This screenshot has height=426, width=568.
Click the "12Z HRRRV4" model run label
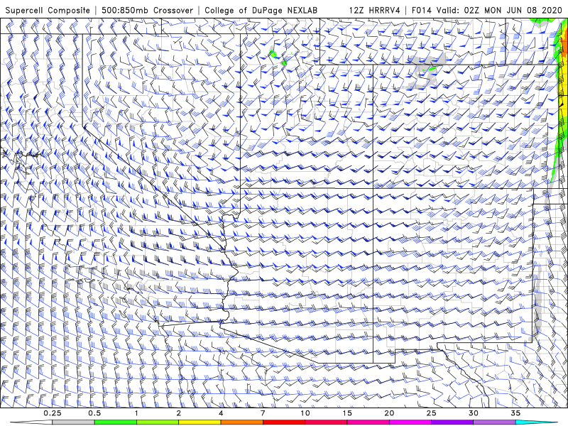[375, 10]
